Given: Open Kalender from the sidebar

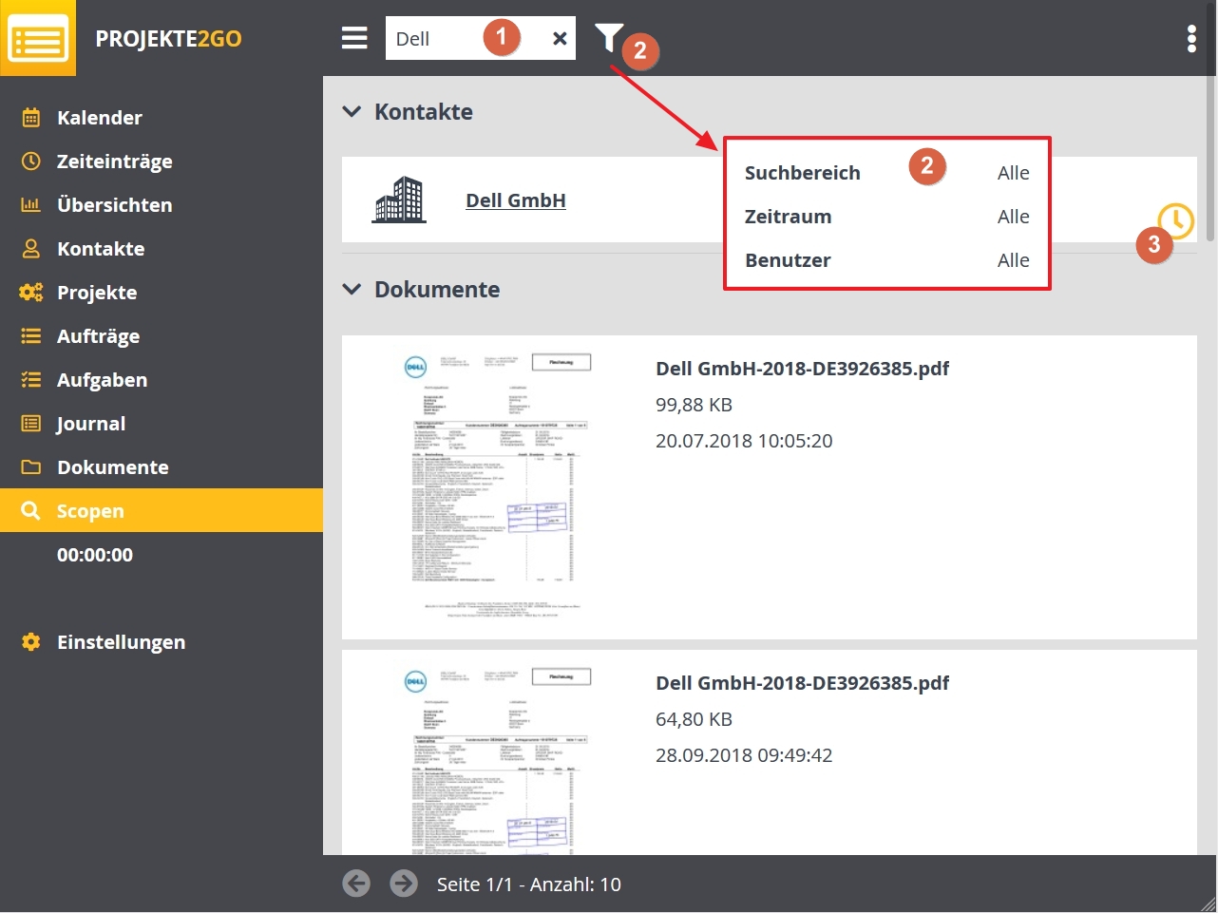Looking at the screenshot, I should 162,118.
